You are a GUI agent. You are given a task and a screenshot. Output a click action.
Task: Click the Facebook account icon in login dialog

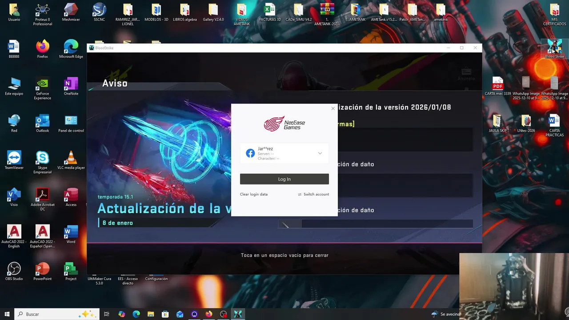[x=250, y=153]
